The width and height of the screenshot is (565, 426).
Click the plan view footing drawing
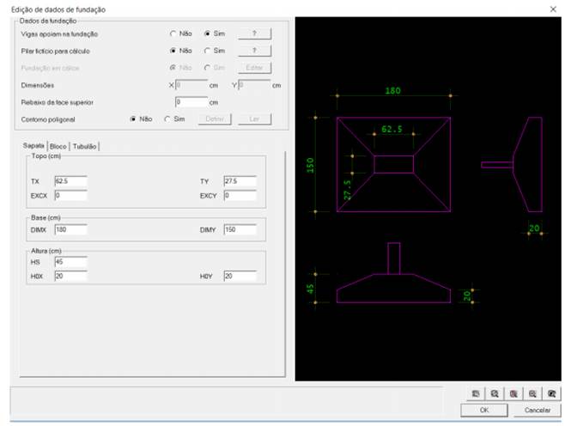coord(393,164)
